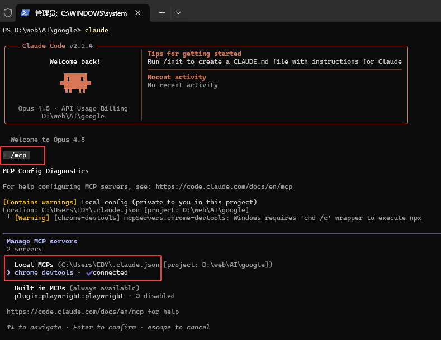The width and height of the screenshot is (441, 340).
Task: Click the disabled circle next to playwright
Action: (137, 296)
